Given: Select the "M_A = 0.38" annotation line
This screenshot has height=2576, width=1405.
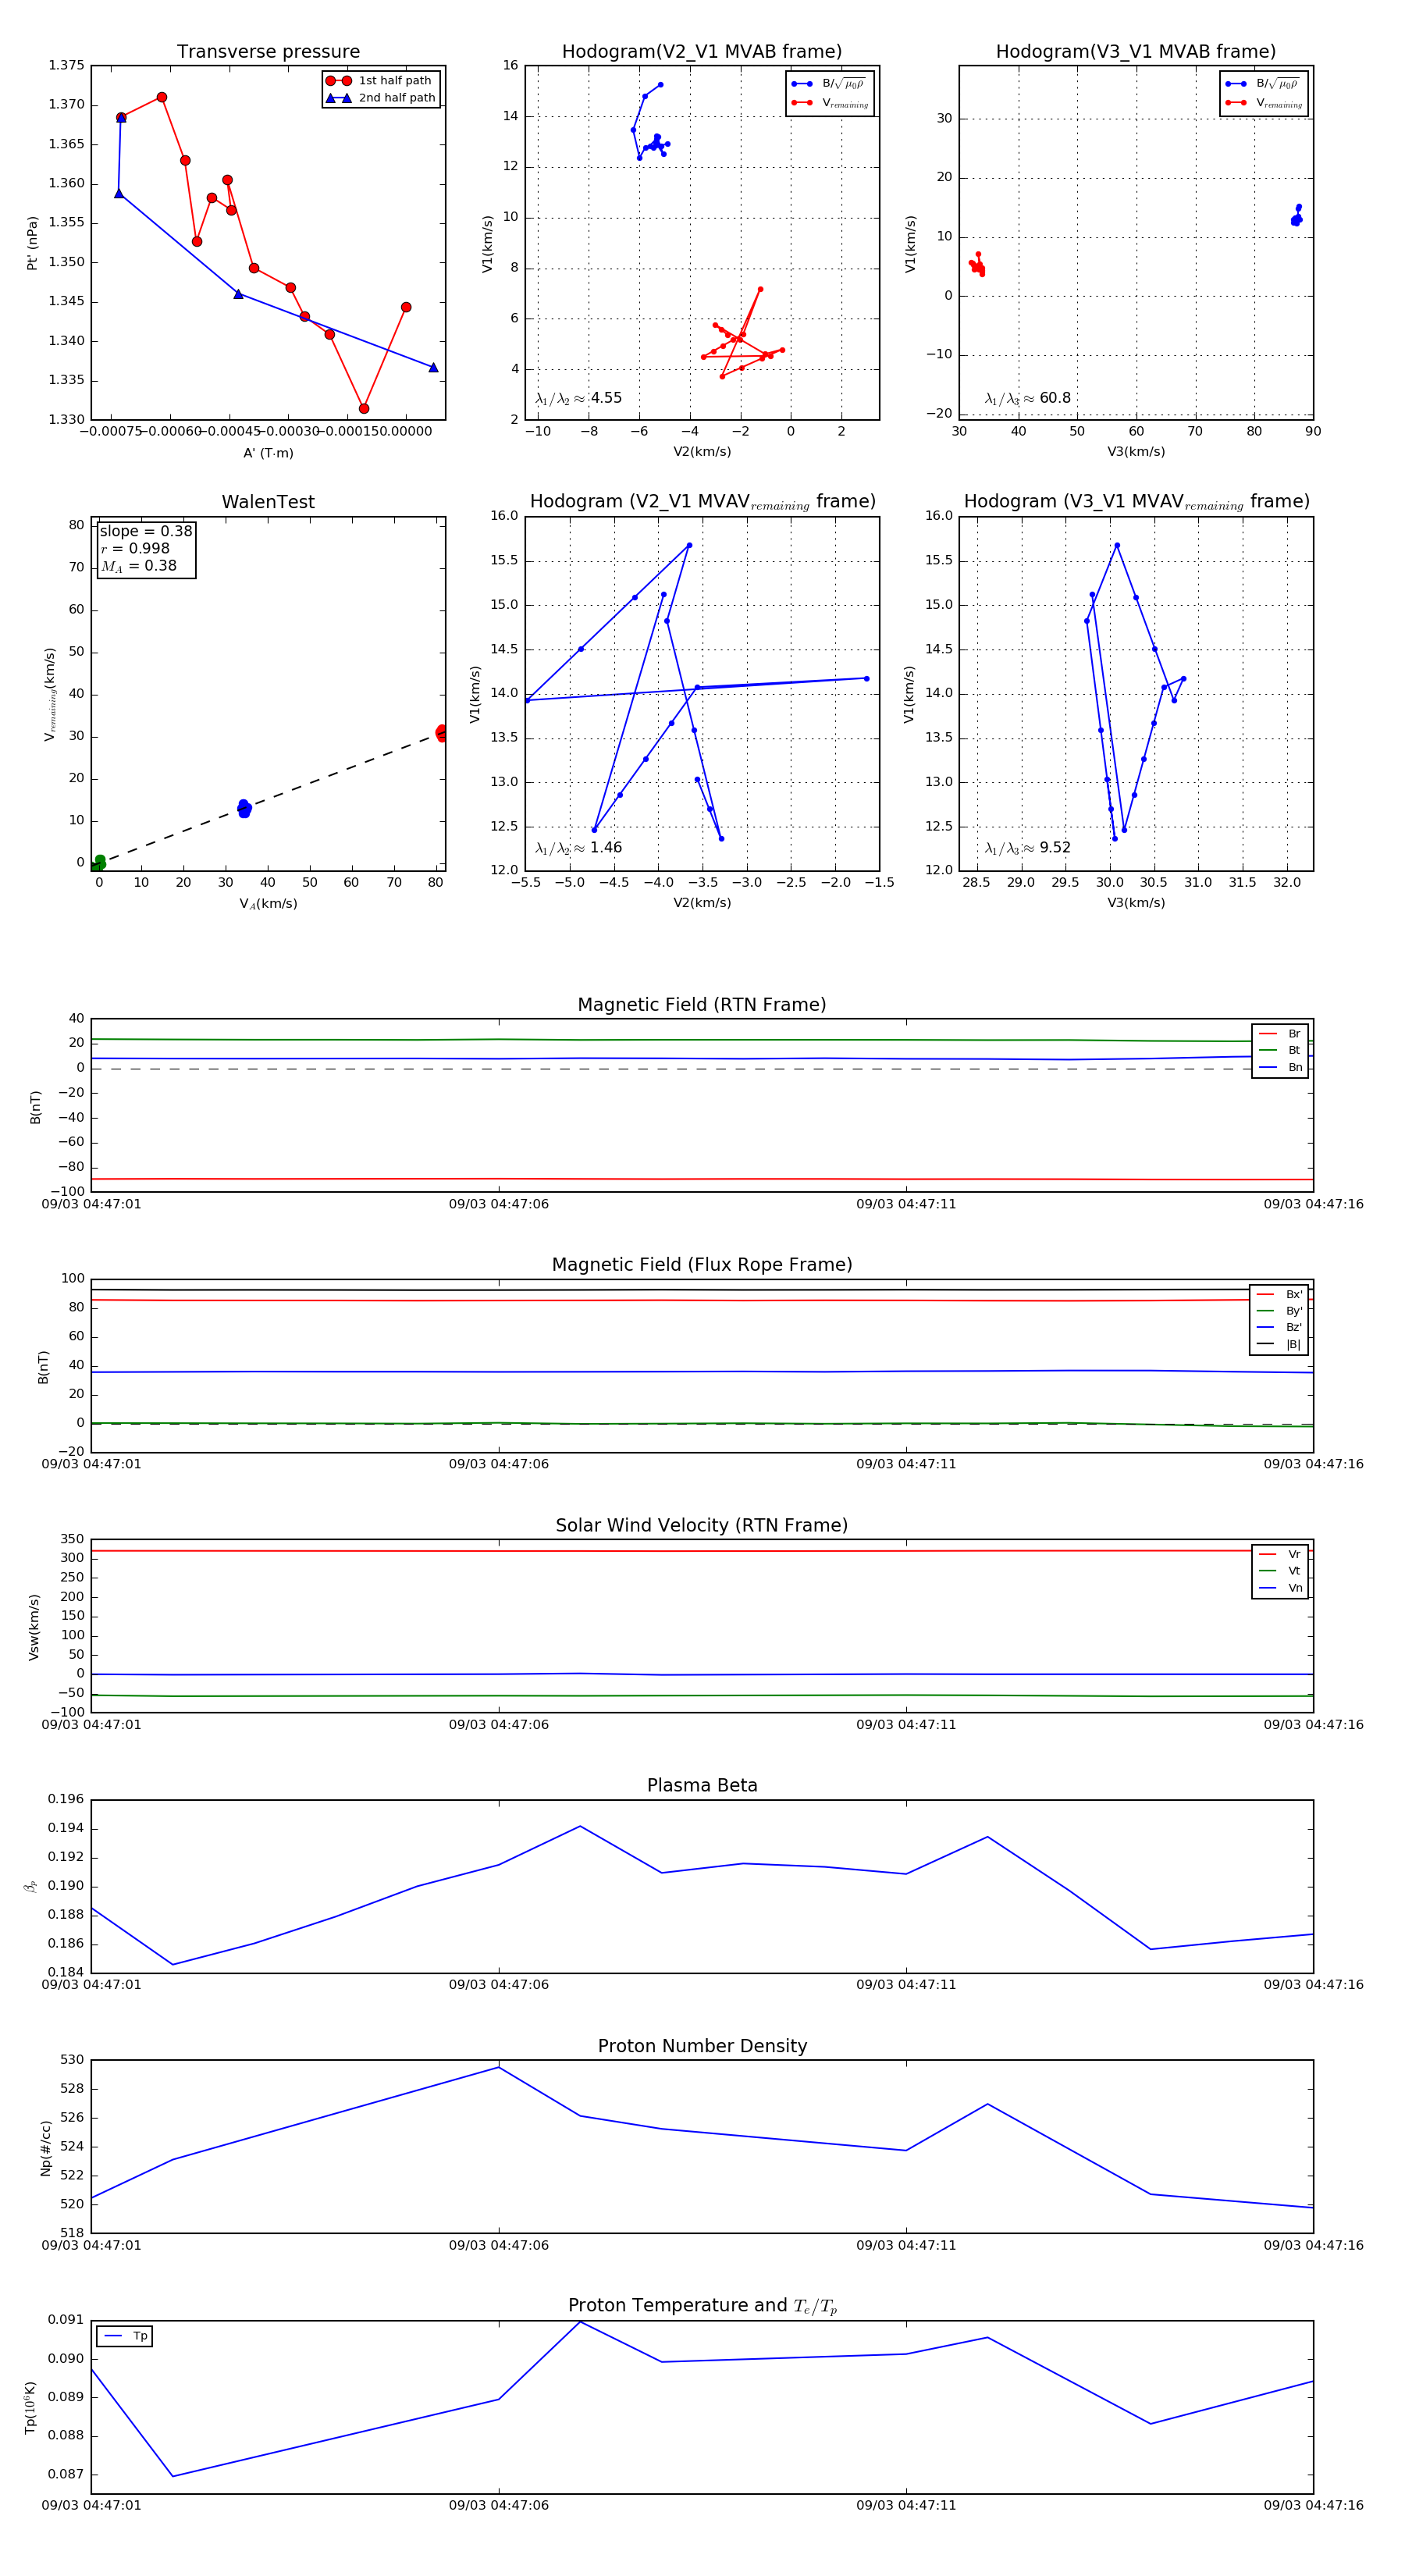Looking at the screenshot, I should click(x=138, y=566).
